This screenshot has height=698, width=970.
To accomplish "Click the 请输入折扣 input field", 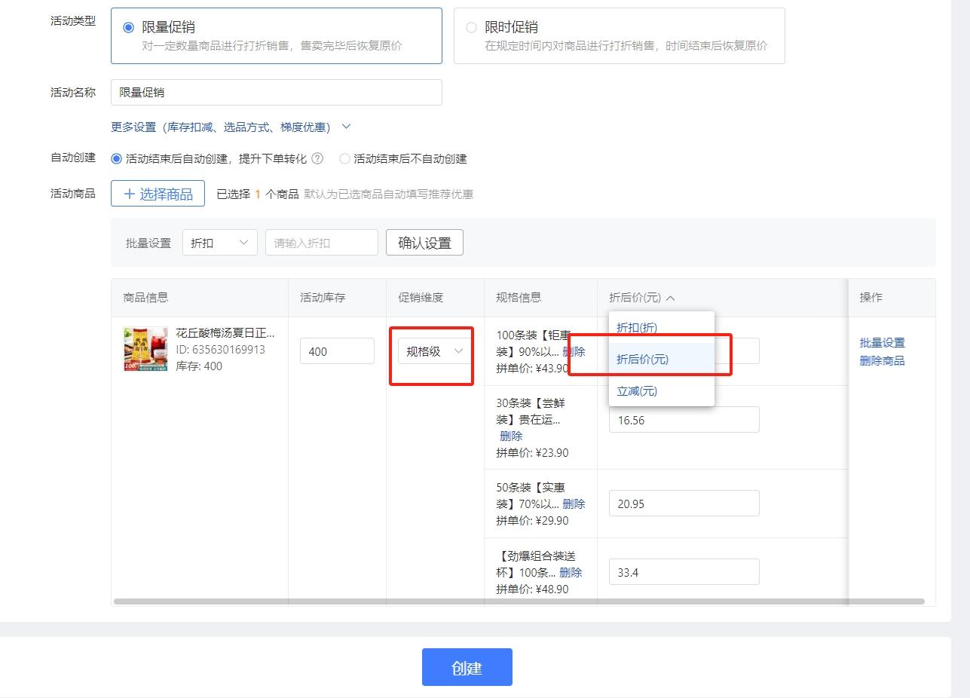I will [321, 242].
